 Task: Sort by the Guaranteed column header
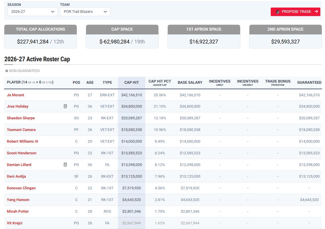coord(309,83)
